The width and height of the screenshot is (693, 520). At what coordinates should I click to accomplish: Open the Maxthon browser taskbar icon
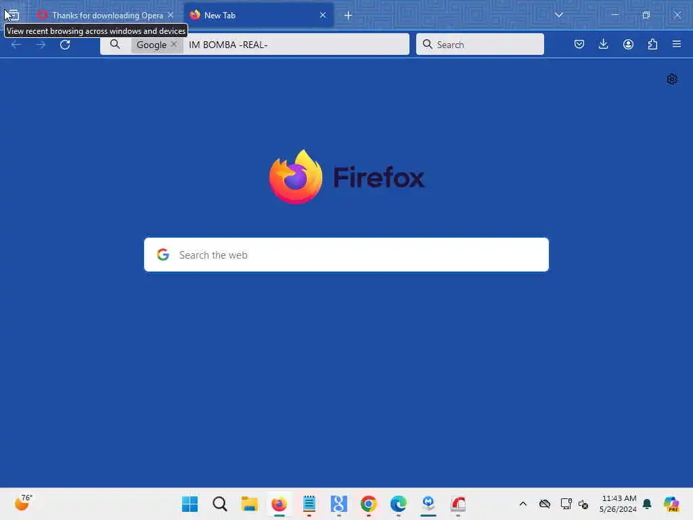pos(428,504)
